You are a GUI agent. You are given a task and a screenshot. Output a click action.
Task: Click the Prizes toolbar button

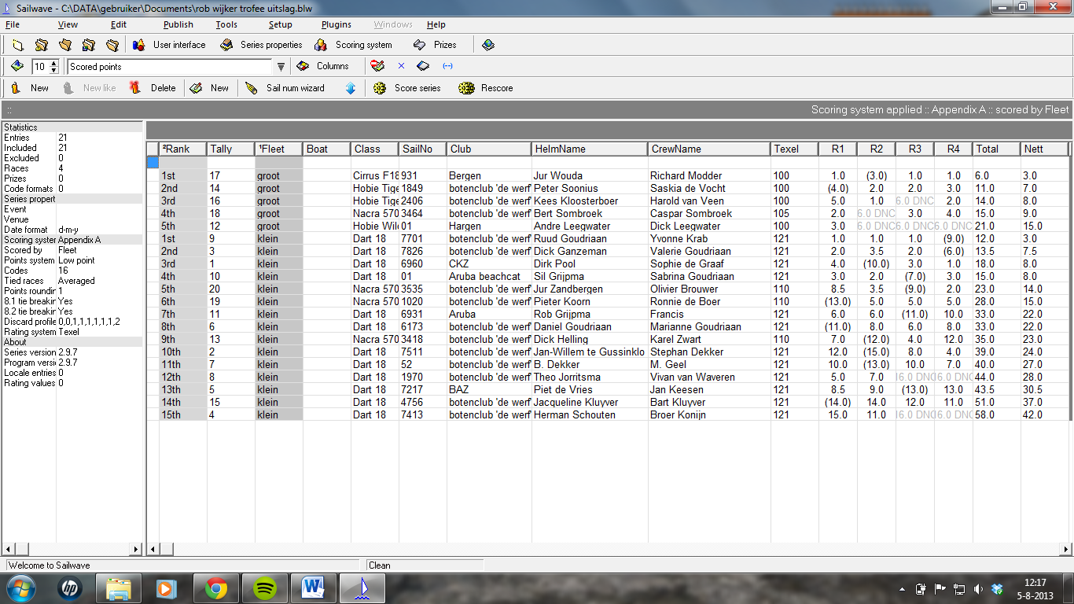coord(435,45)
